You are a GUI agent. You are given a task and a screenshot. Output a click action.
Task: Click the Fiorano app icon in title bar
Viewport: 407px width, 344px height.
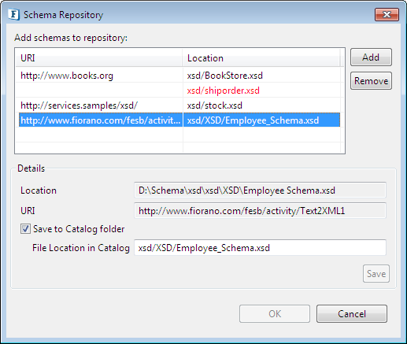point(13,14)
